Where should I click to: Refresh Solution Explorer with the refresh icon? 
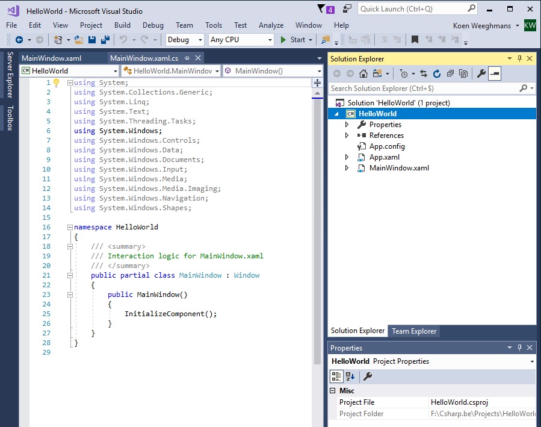click(x=437, y=73)
